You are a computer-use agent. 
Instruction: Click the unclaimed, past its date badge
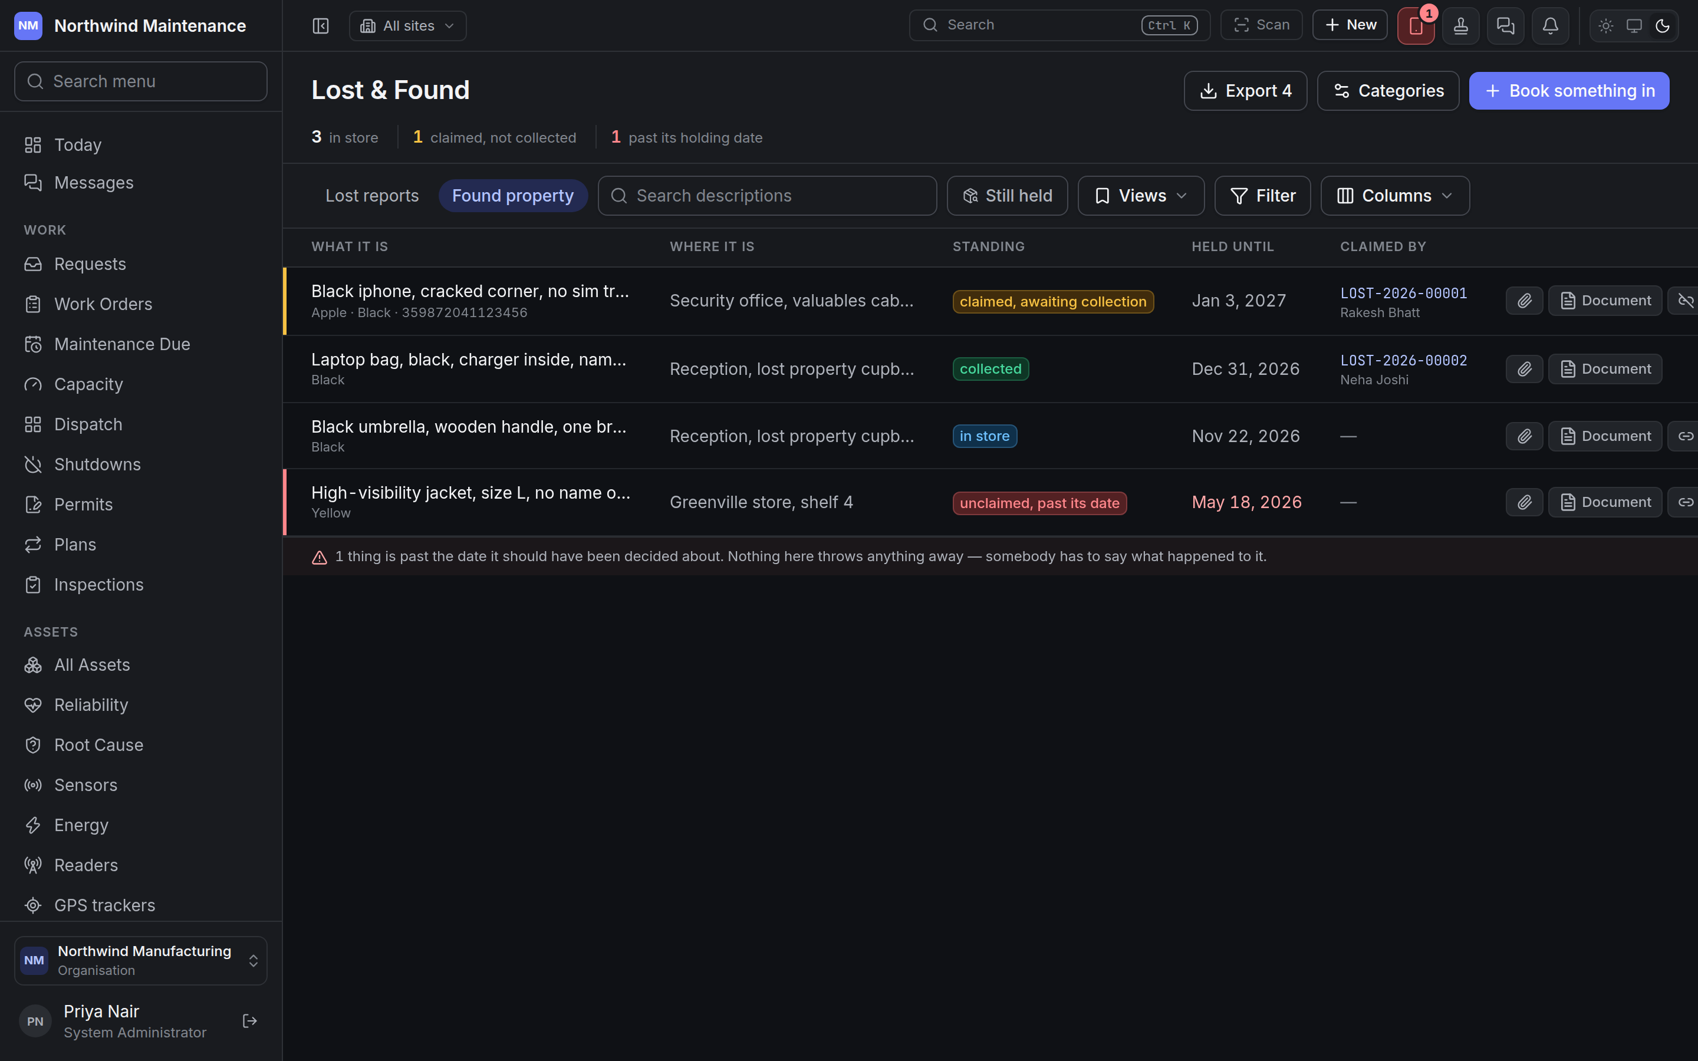pos(1039,503)
